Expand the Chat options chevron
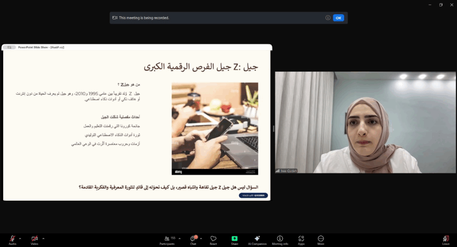 (201, 238)
